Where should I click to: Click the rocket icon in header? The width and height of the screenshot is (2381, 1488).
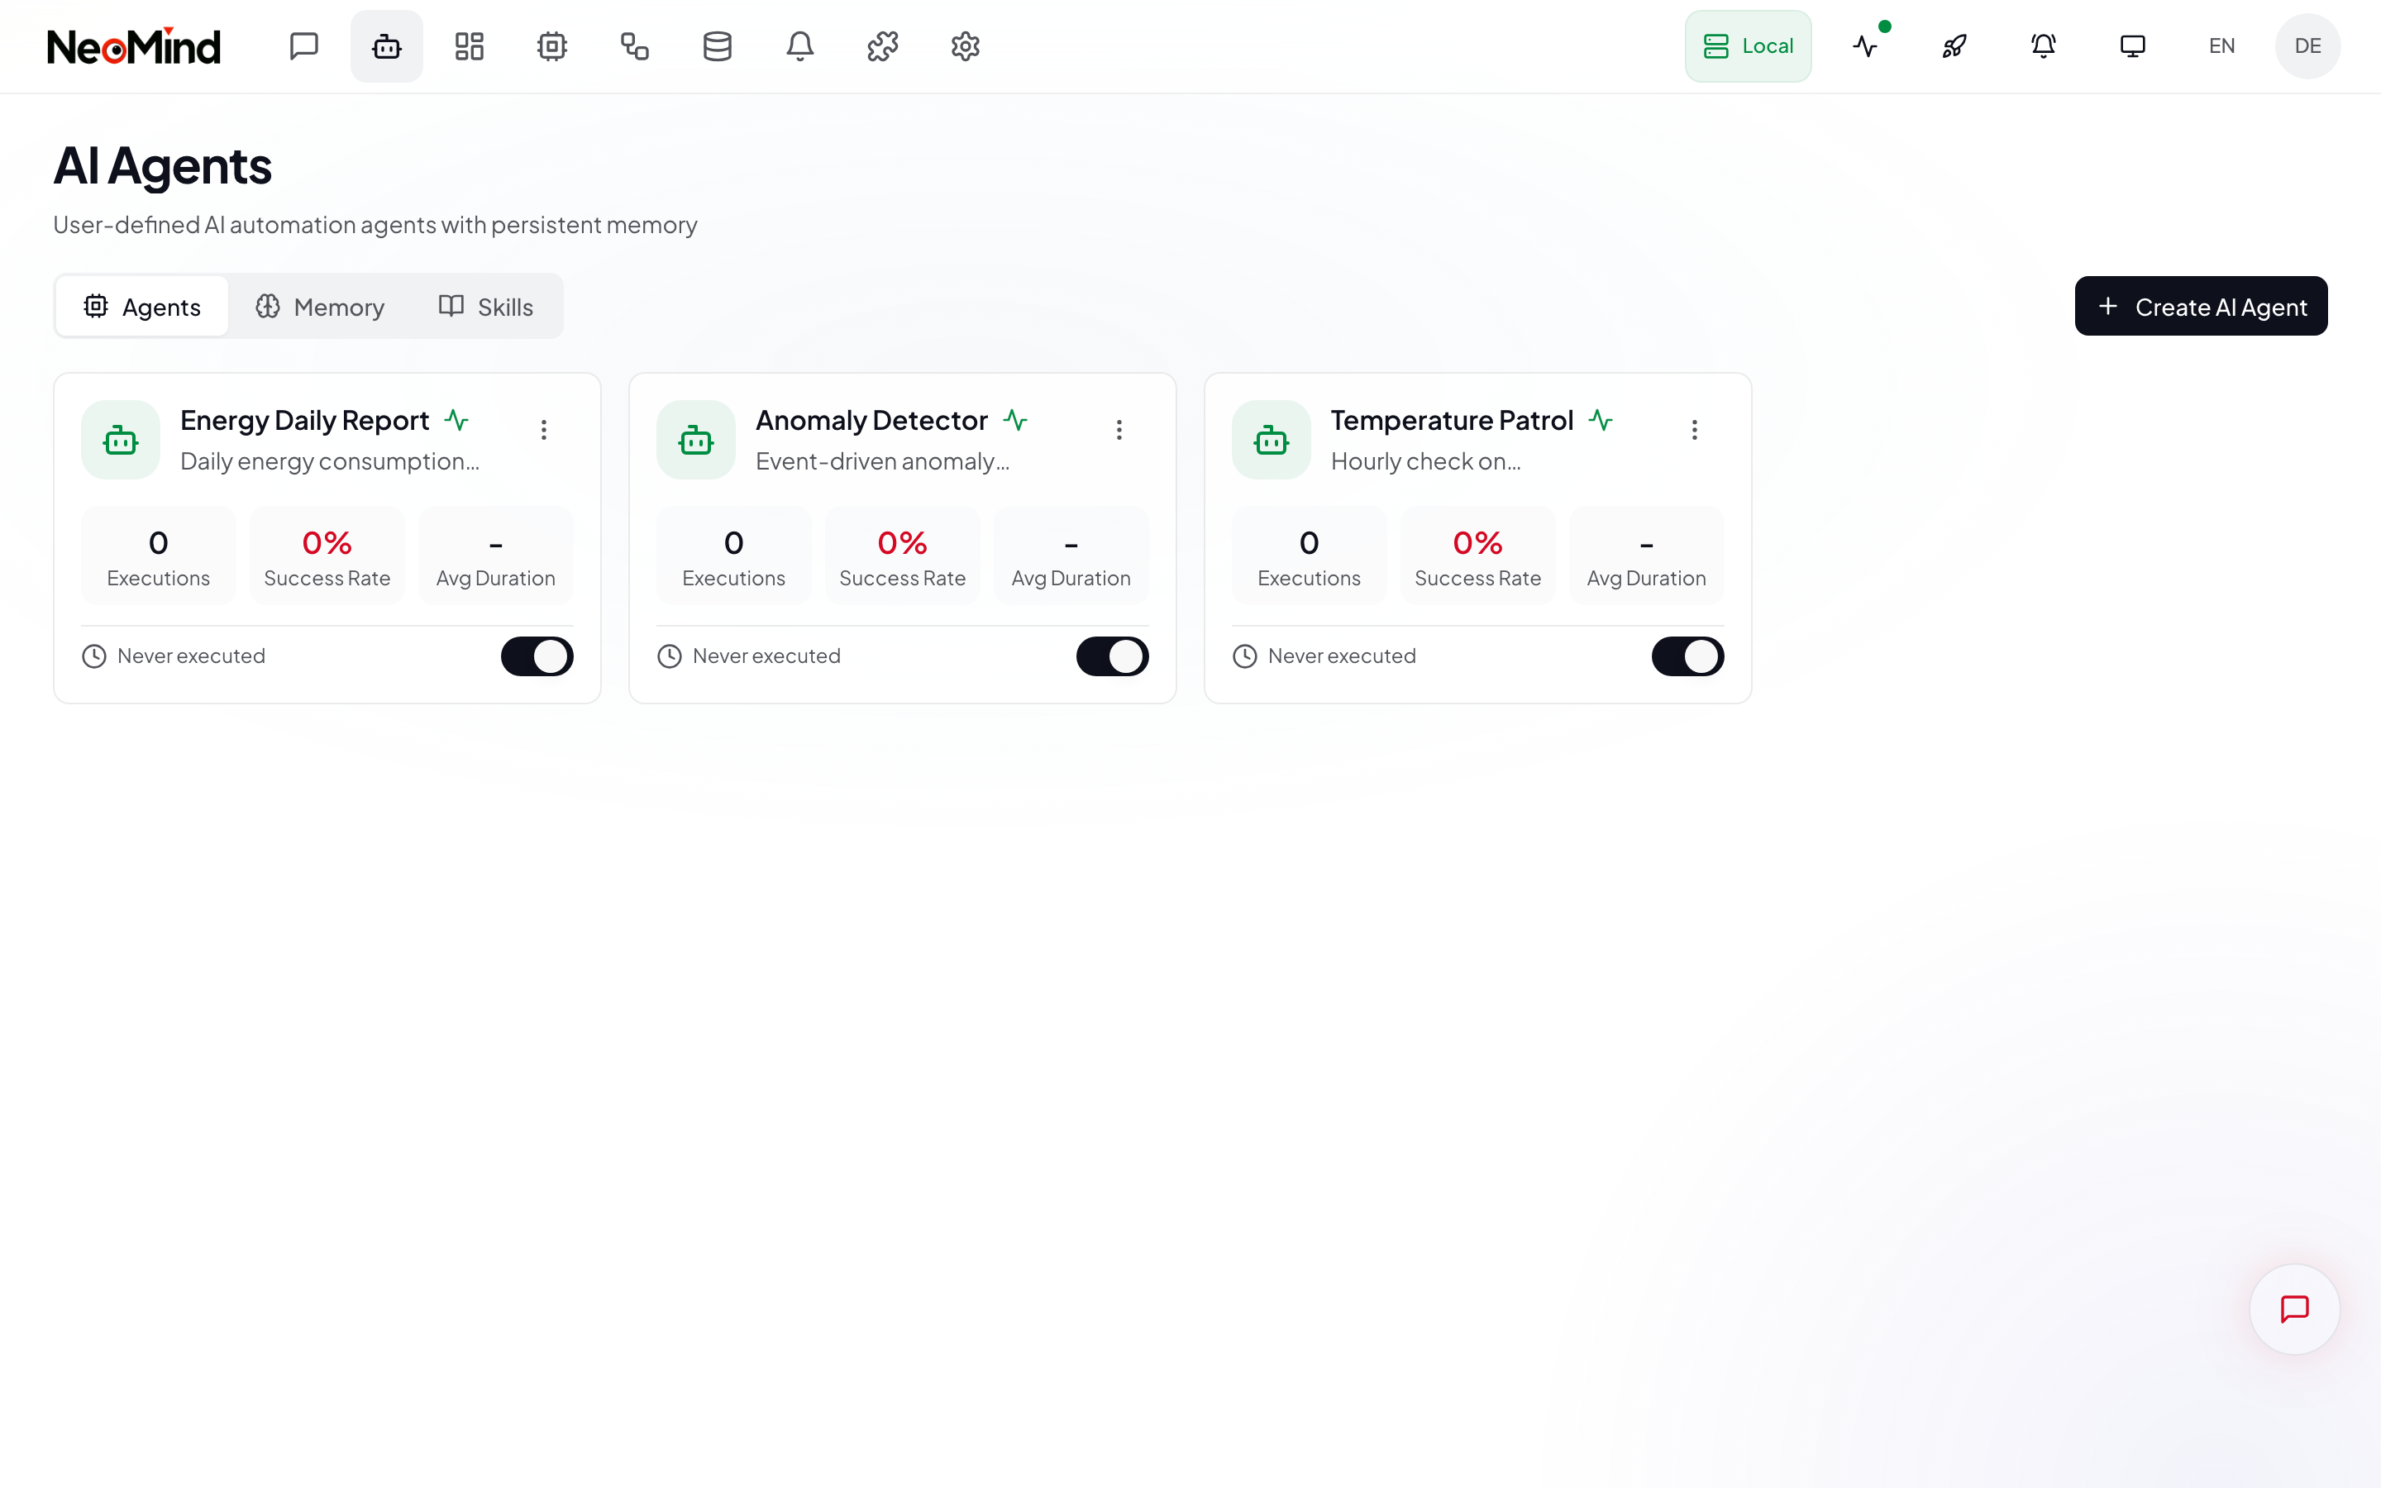pyautogui.click(x=1954, y=46)
